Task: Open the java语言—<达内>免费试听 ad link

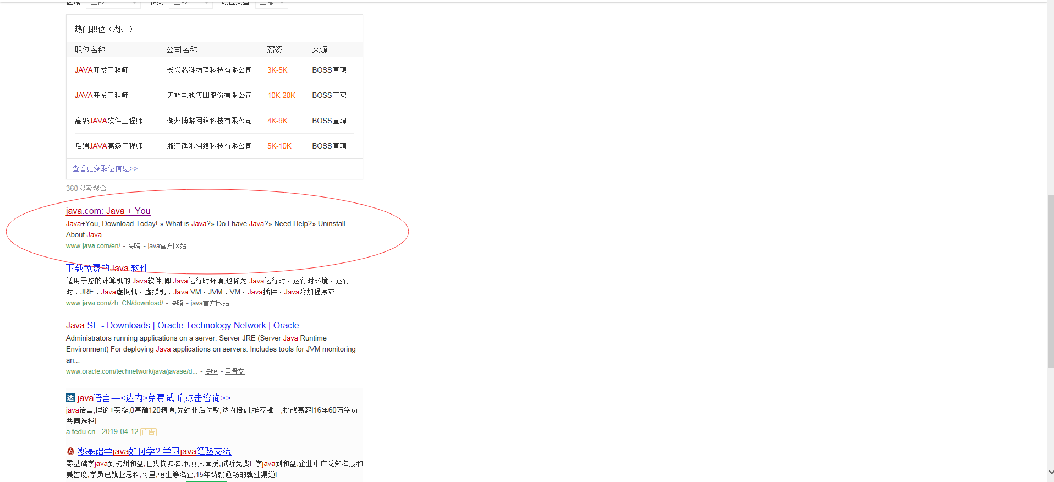Action: [x=154, y=398]
